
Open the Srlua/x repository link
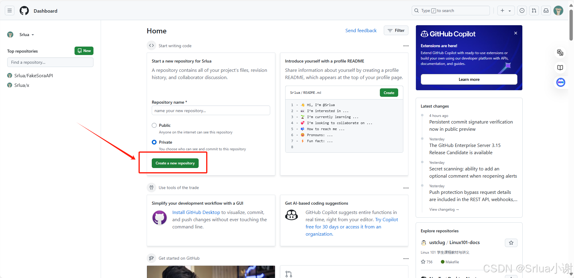(22, 85)
